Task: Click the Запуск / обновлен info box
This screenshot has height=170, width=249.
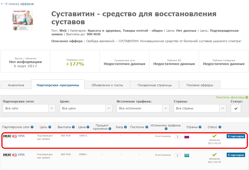Action: [x=25, y=61]
